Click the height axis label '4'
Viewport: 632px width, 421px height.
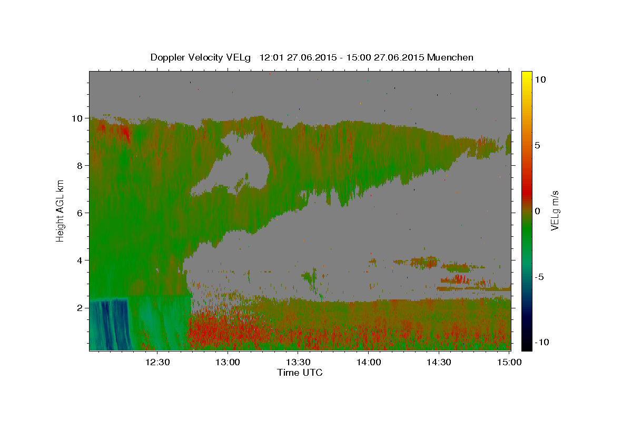coord(80,260)
